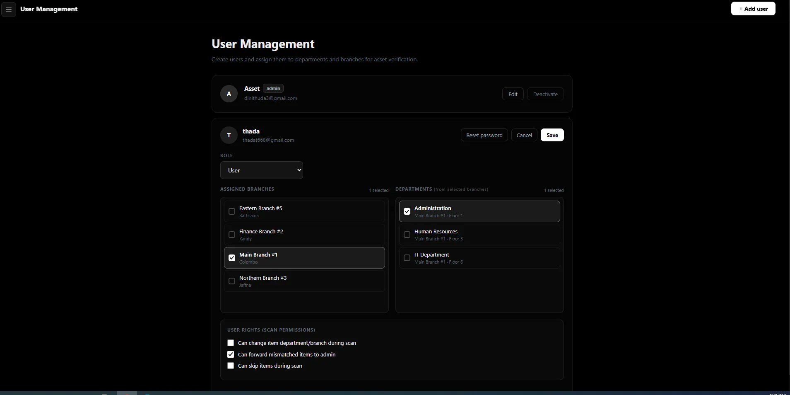Check the Human Resources department checkbox
The image size is (790, 395).
point(407,235)
